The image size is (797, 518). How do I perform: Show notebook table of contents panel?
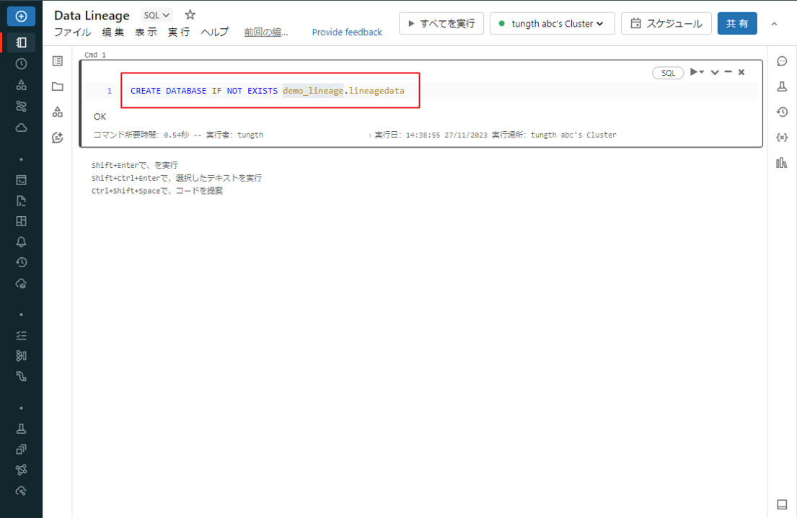coord(58,61)
